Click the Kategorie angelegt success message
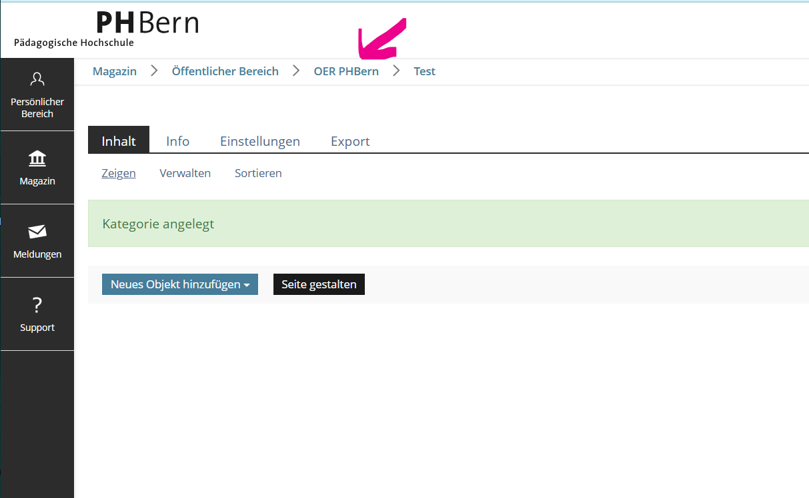The width and height of the screenshot is (809, 498). click(x=158, y=224)
